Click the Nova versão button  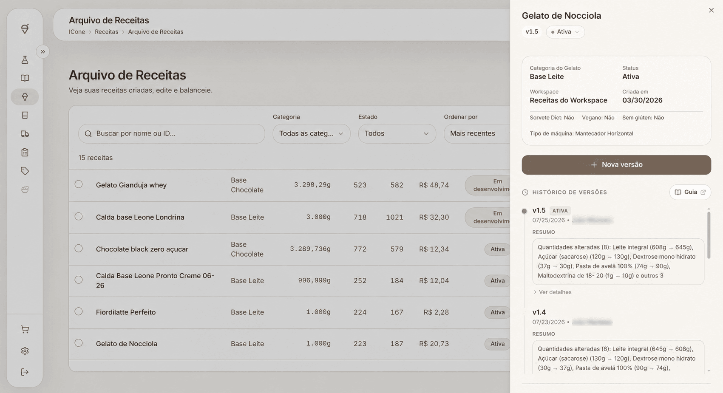pos(616,165)
